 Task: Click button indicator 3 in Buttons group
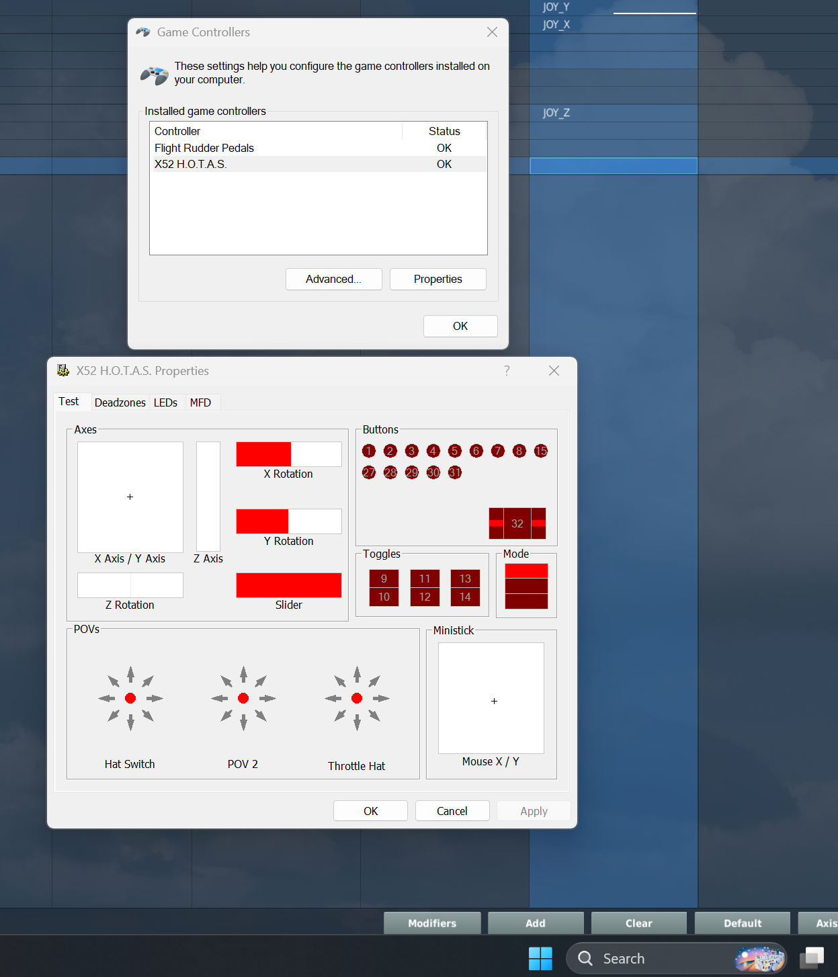[412, 451]
